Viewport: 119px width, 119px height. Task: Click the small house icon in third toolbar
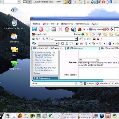click(x=85, y=39)
